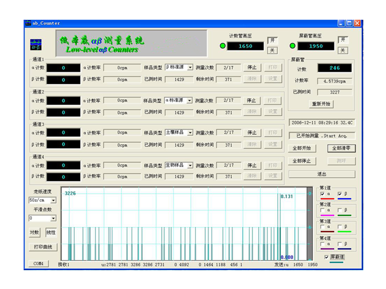This screenshot has height=289, width=386.
Task: Enable channel 2 β curve checkbox
Action: (x=340, y=210)
